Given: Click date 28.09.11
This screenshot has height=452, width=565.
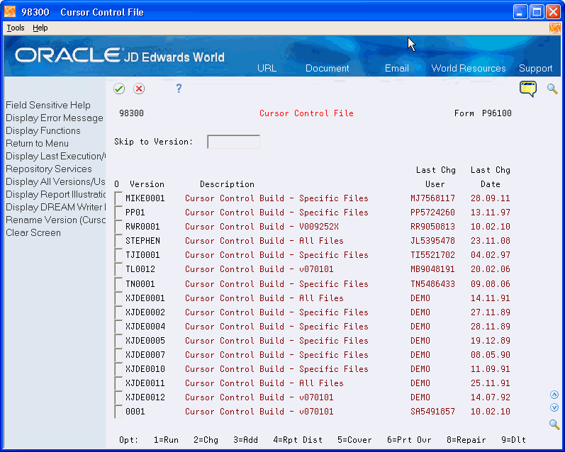Looking at the screenshot, I should pyautogui.click(x=491, y=198).
